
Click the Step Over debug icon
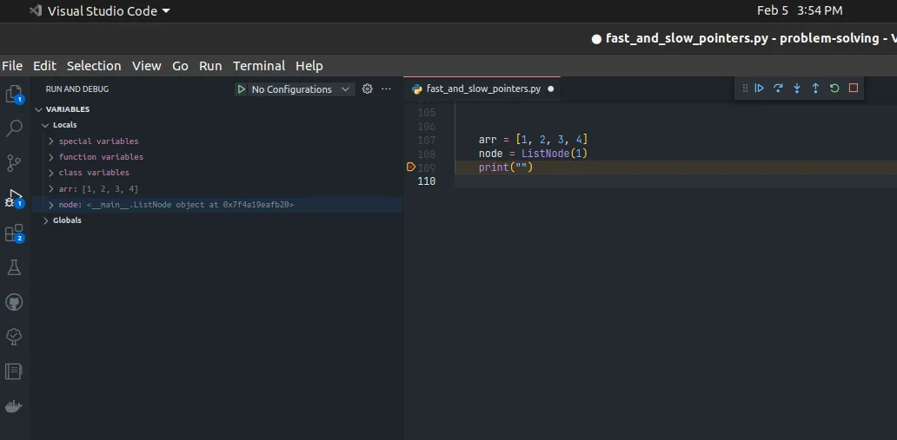778,89
